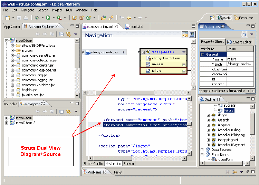
Task: Click Collapse All in the Package Explorer toolbar
Action: pos(61,34)
